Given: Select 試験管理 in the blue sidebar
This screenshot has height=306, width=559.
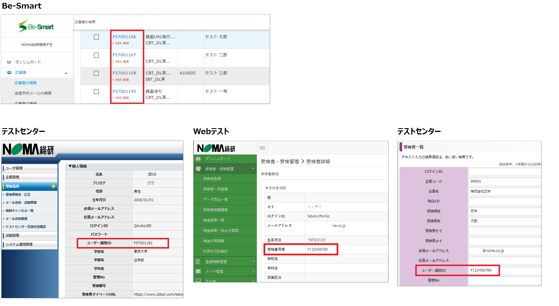Looking at the screenshot, I should point(12,235).
